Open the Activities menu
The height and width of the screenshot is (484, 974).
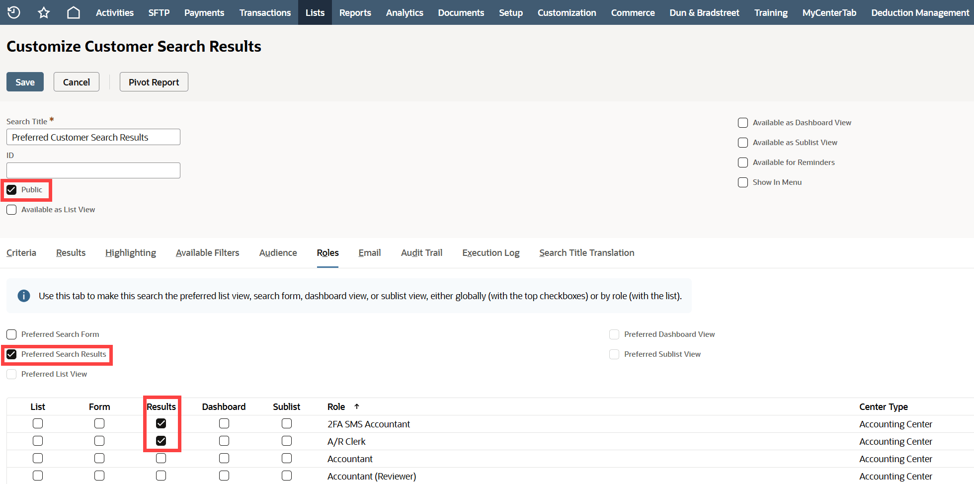115,12
